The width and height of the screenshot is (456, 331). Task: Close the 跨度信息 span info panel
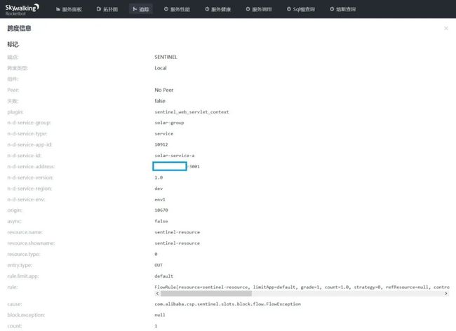(445, 28)
